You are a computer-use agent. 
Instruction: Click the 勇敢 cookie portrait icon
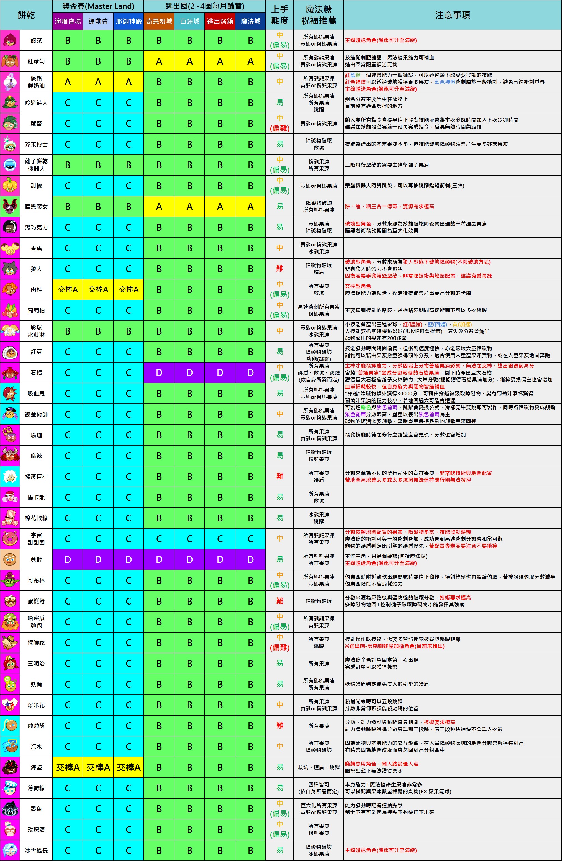[x=10, y=560]
